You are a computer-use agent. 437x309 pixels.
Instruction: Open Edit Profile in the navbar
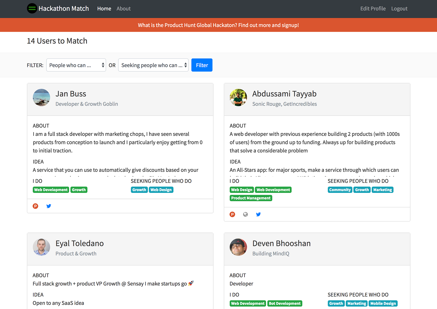[373, 8]
